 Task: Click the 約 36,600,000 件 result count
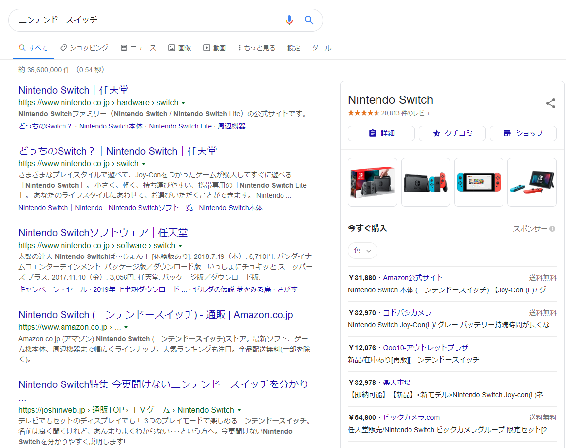pos(44,70)
